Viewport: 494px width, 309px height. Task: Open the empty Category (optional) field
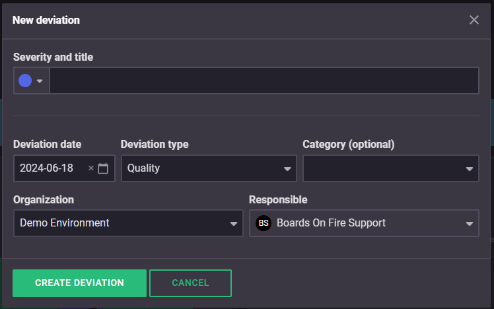383,168
